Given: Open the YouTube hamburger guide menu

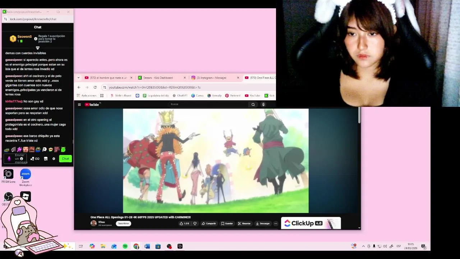Looking at the screenshot, I should (x=79, y=105).
